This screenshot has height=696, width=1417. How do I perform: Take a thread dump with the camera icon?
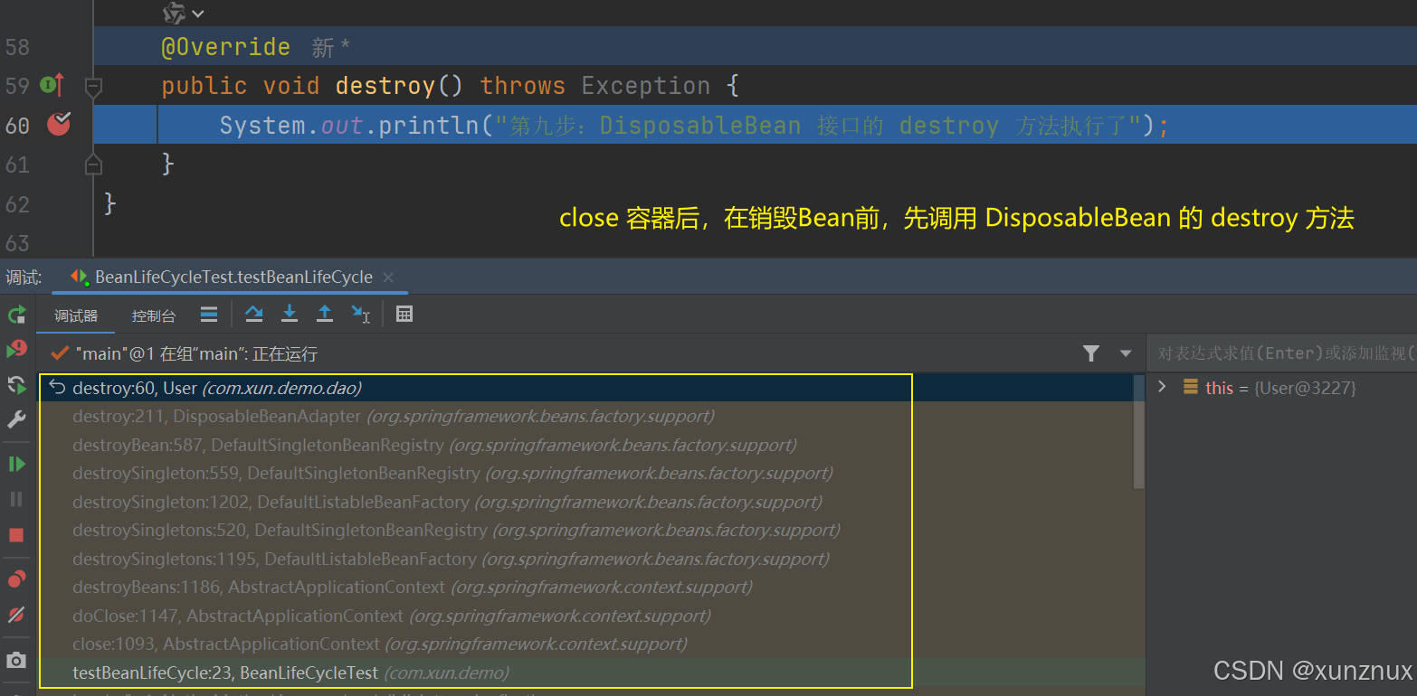[16, 660]
